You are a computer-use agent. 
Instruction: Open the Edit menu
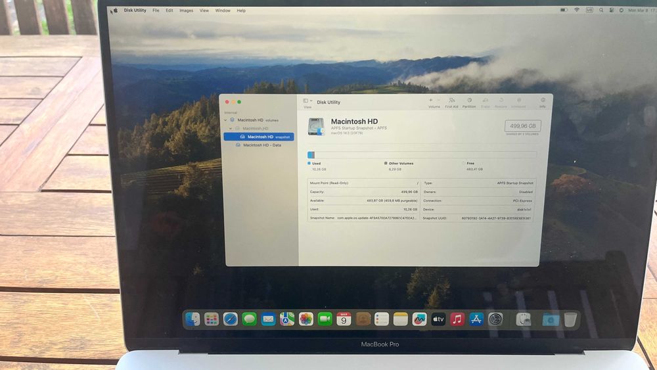tap(170, 11)
